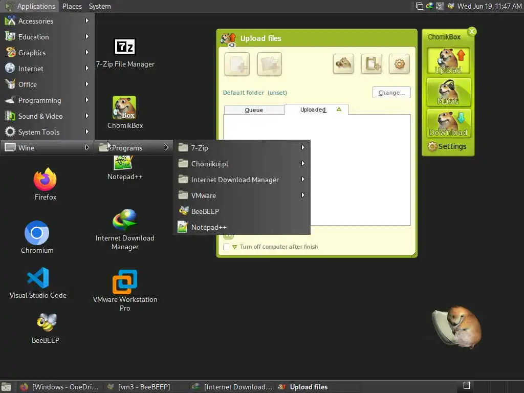Open the Sound & Video menu category
Viewport: 524px width, 393px height.
[x=47, y=116]
